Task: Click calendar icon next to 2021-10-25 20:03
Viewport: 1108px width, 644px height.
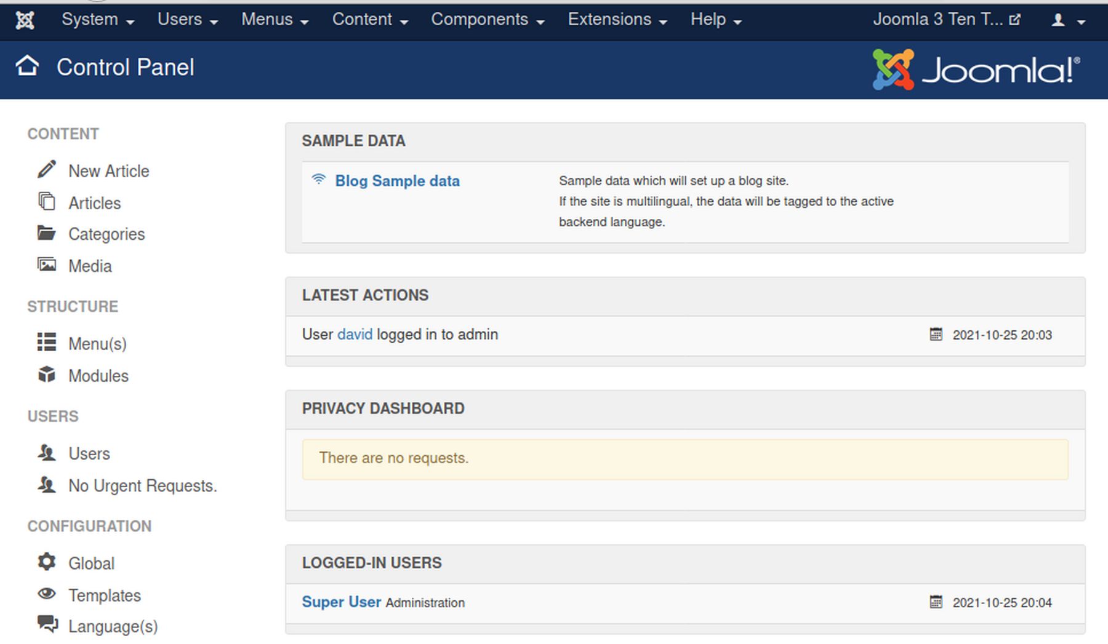Action: click(x=936, y=334)
